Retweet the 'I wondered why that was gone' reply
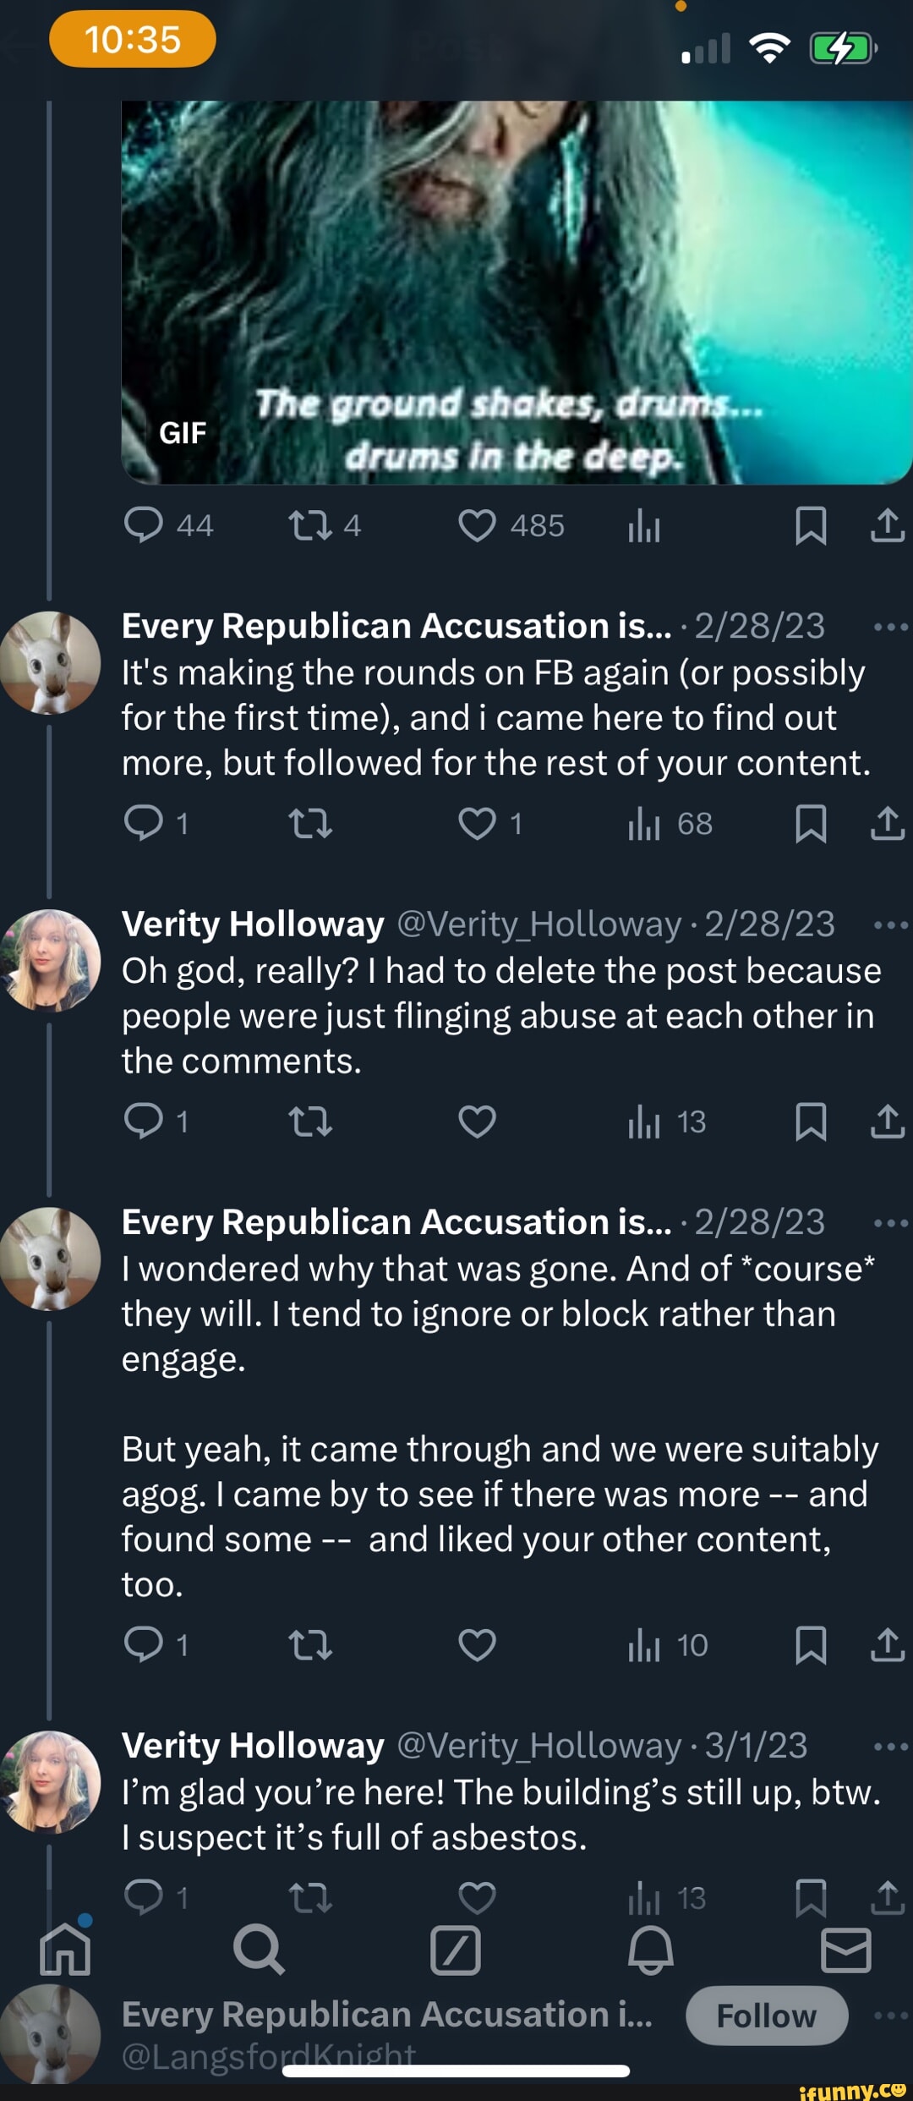The width and height of the screenshot is (913, 2101). coord(310,1645)
